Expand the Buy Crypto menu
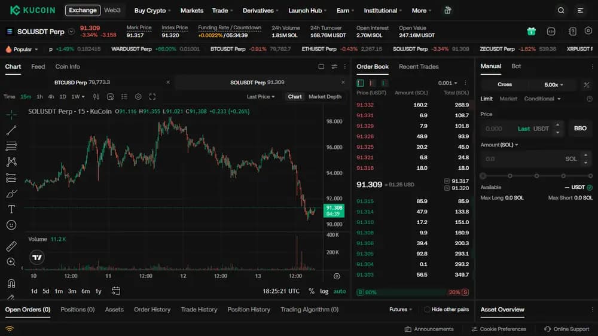 coord(152,11)
